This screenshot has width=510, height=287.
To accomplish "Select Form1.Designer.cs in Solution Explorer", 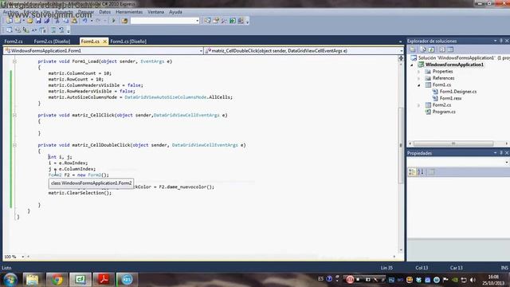I will tap(458, 92).
